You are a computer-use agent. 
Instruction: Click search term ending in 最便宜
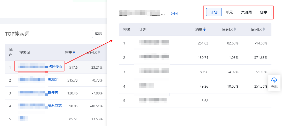(x=53, y=93)
